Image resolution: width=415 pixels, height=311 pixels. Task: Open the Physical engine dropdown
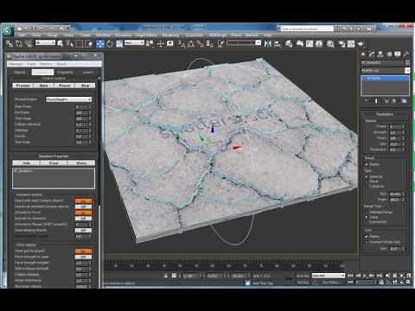pyautogui.click(x=68, y=99)
